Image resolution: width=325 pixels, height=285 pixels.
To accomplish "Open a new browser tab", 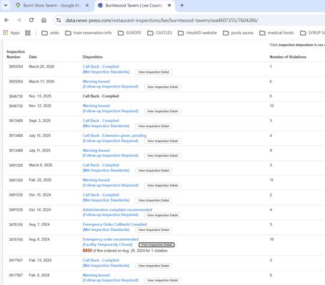I will point(182,5).
